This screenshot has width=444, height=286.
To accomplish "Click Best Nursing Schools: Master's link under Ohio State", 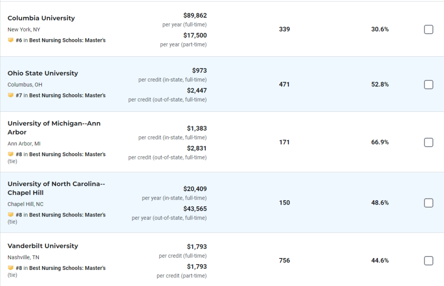I will coord(67,95).
